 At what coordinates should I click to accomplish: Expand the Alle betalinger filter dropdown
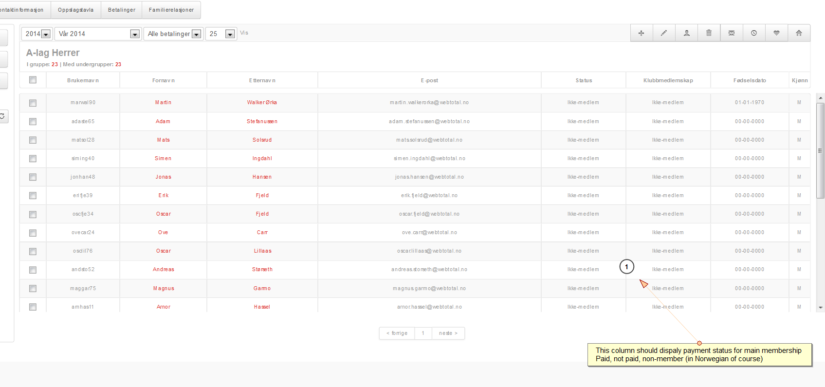pyautogui.click(x=173, y=34)
